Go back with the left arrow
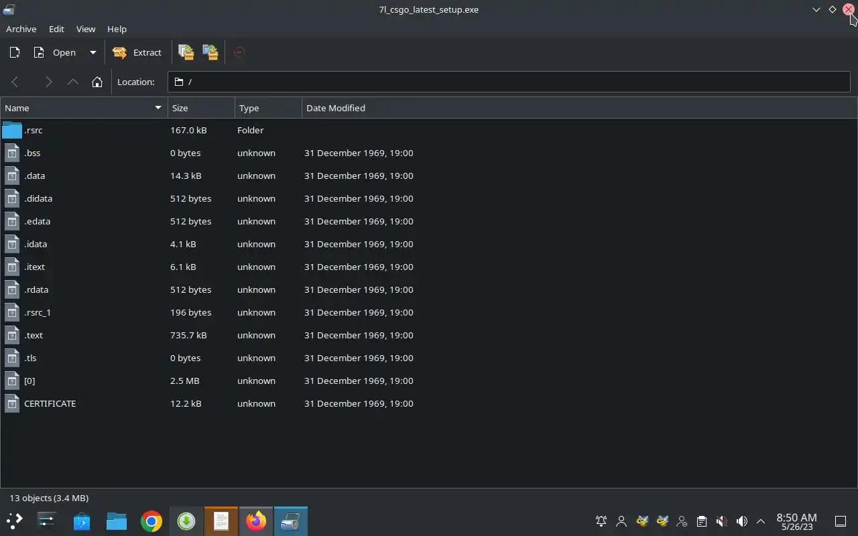Image resolution: width=858 pixels, height=536 pixels. tap(15, 82)
